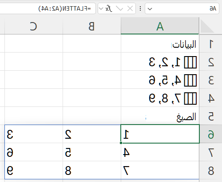Click the array icon in the 4, 5, 6 cell
This screenshot has width=222, height=182.
tap(190, 80)
